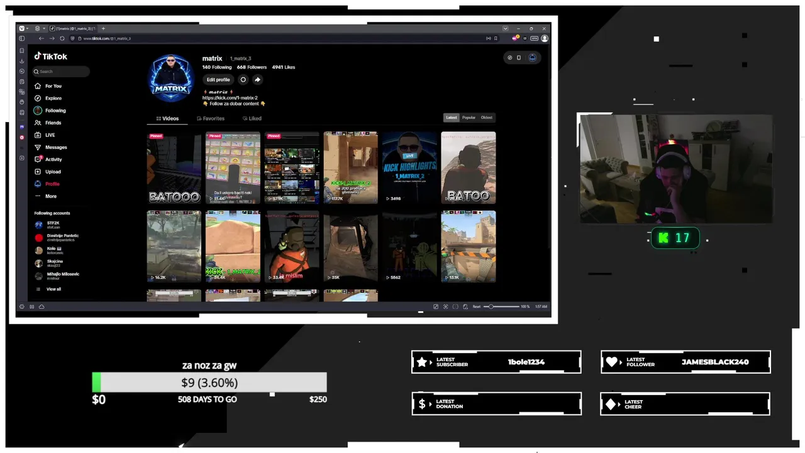Image resolution: width=805 pixels, height=453 pixels.
Task: Sort videos by Popular
Action: click(x=469, y=118)
